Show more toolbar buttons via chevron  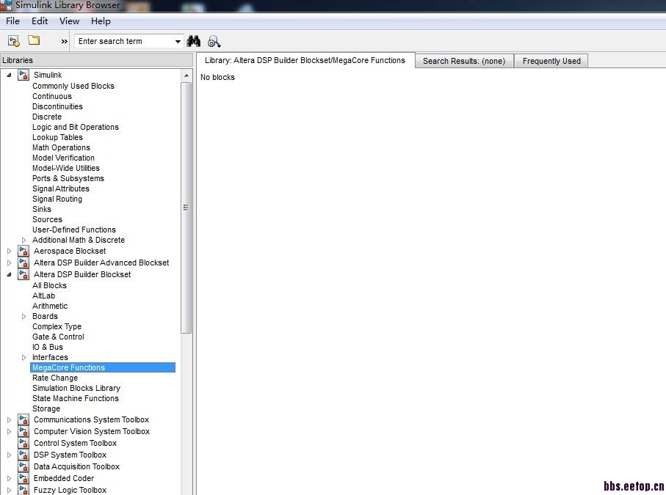tap(64, 42)
